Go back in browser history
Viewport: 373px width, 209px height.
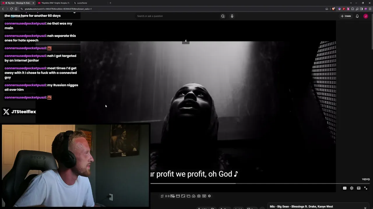(x=3, y=9)
